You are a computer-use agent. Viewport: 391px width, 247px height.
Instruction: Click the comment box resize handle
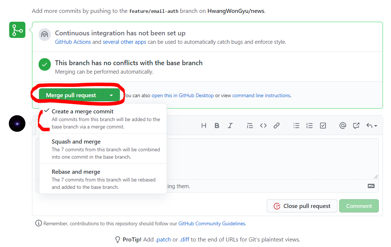click(376, 177)
